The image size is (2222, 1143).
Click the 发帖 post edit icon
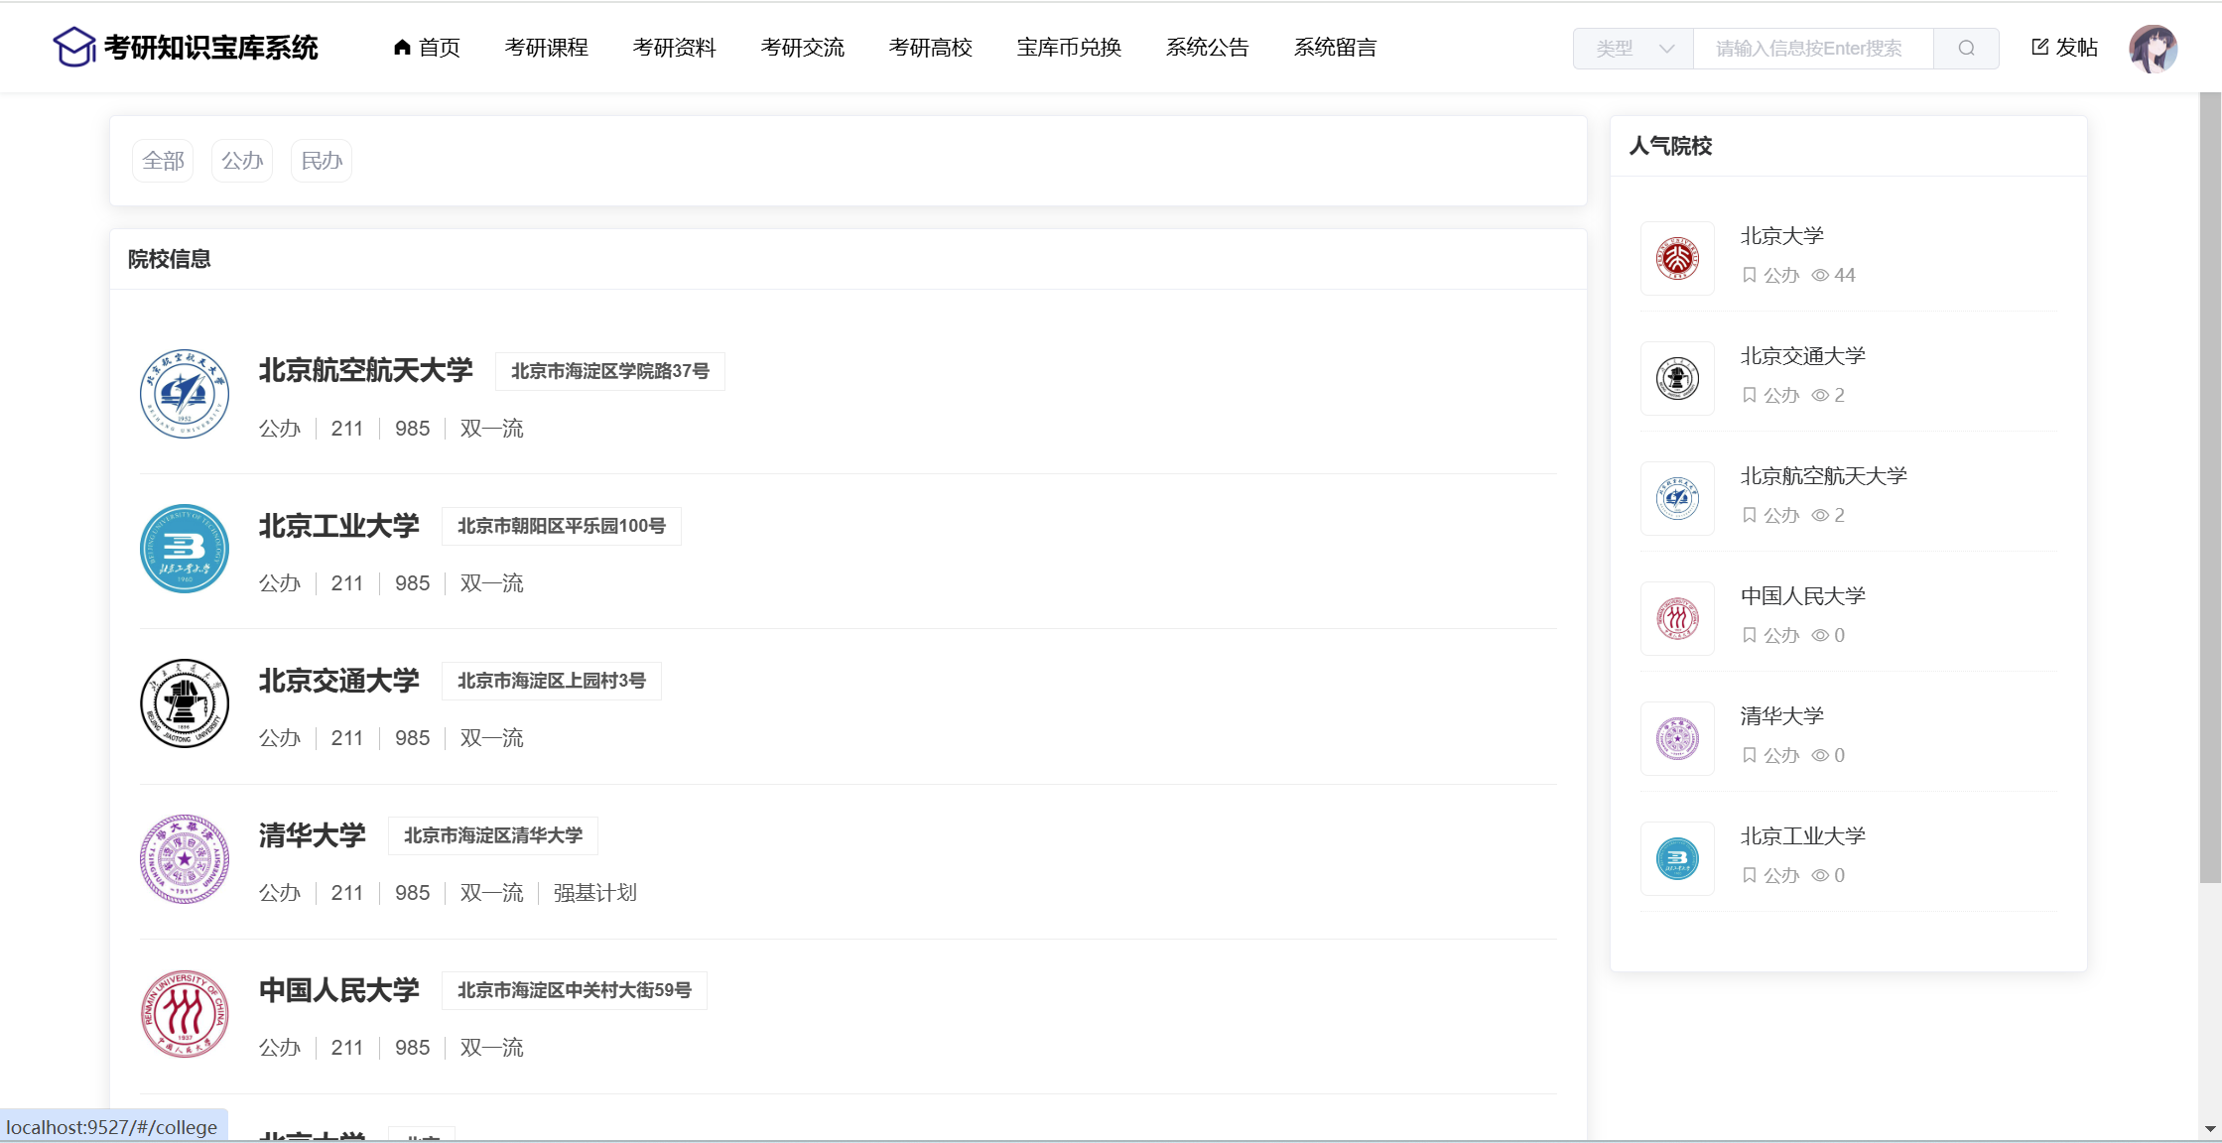pos(2039,47)
